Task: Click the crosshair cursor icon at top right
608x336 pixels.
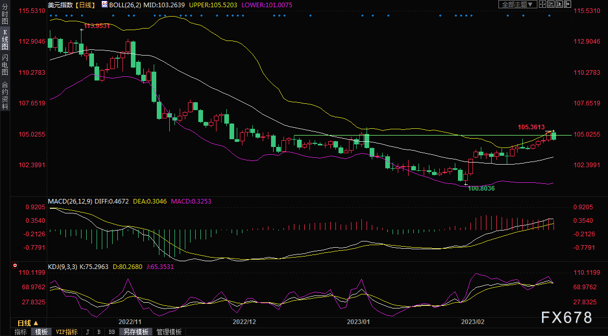Action: pos(542,4)
